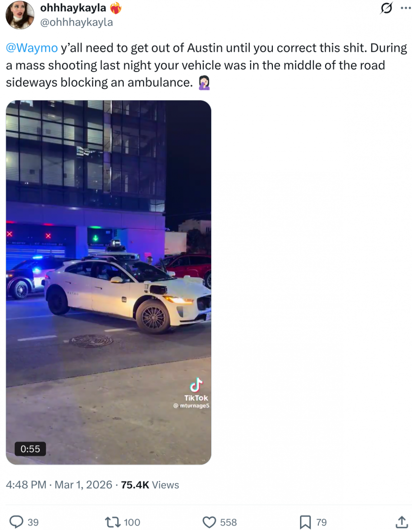Open the three-dot more options menu

pyautogui.click(x=406, y=8)
